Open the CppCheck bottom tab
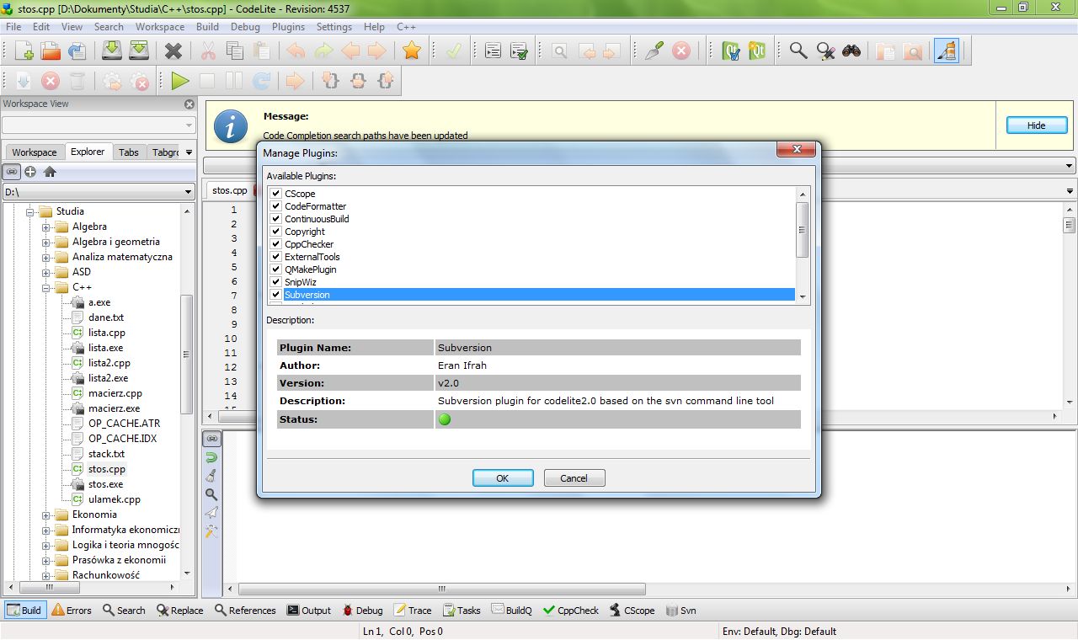Image resolution: width=1078 pixels, height=640 pixels. [571, 611]
